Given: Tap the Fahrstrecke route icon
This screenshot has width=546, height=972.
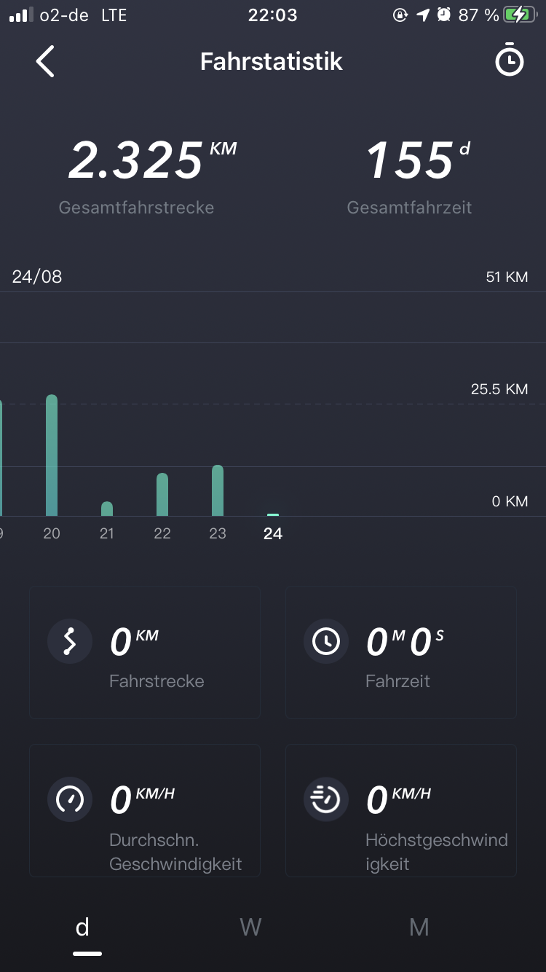Looking at the screenshot, I should (x=70, y=641).
